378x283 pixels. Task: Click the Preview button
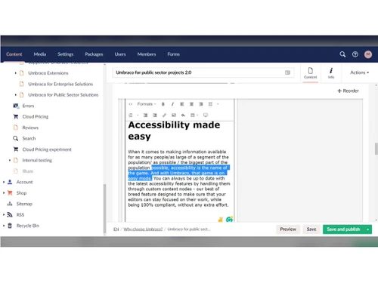(288, 229)
